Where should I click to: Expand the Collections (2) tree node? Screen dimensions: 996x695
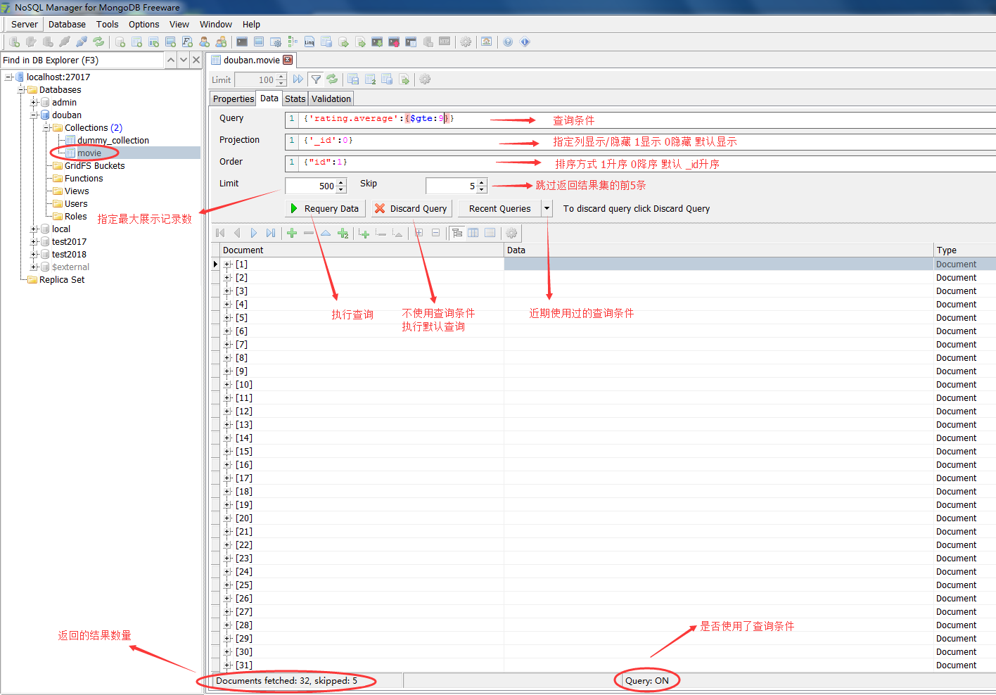45,127
